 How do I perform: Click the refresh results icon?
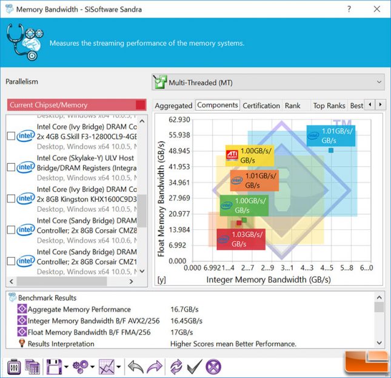[176, 366]
